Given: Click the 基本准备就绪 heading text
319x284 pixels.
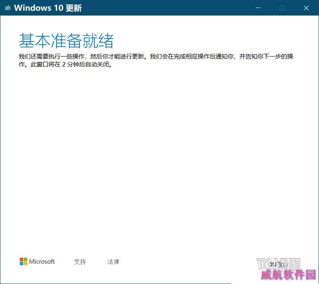Looking at the screenshot, I should (66, 41).
